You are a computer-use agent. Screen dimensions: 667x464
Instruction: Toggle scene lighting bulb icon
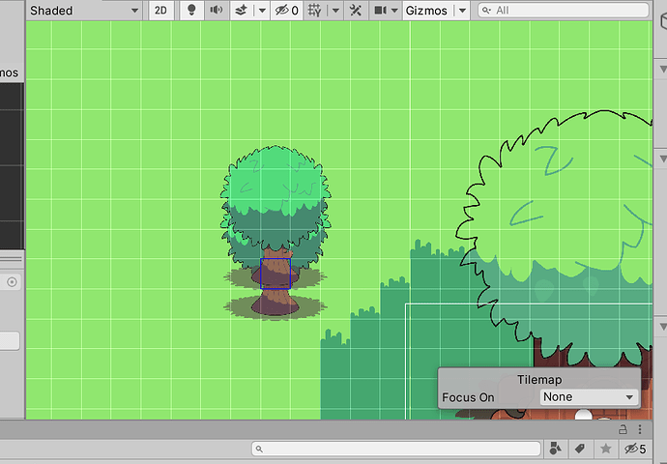pyautogui.click(x=191, y=11)
